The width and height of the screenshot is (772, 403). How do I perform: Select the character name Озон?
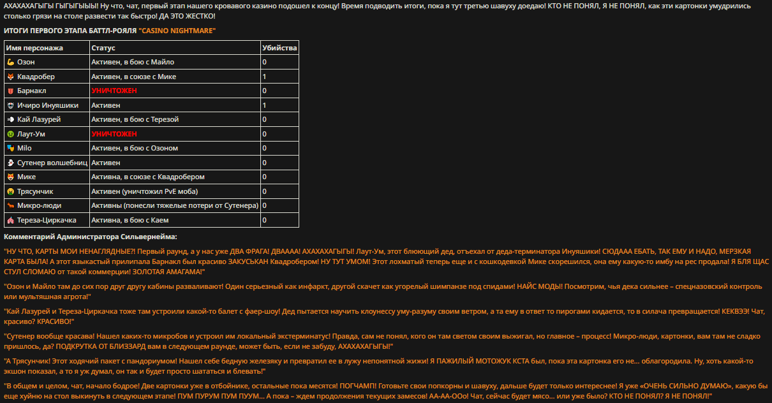26,62
